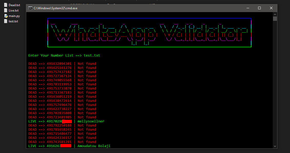Click number 491713367183 in console output

pos(59,92)
